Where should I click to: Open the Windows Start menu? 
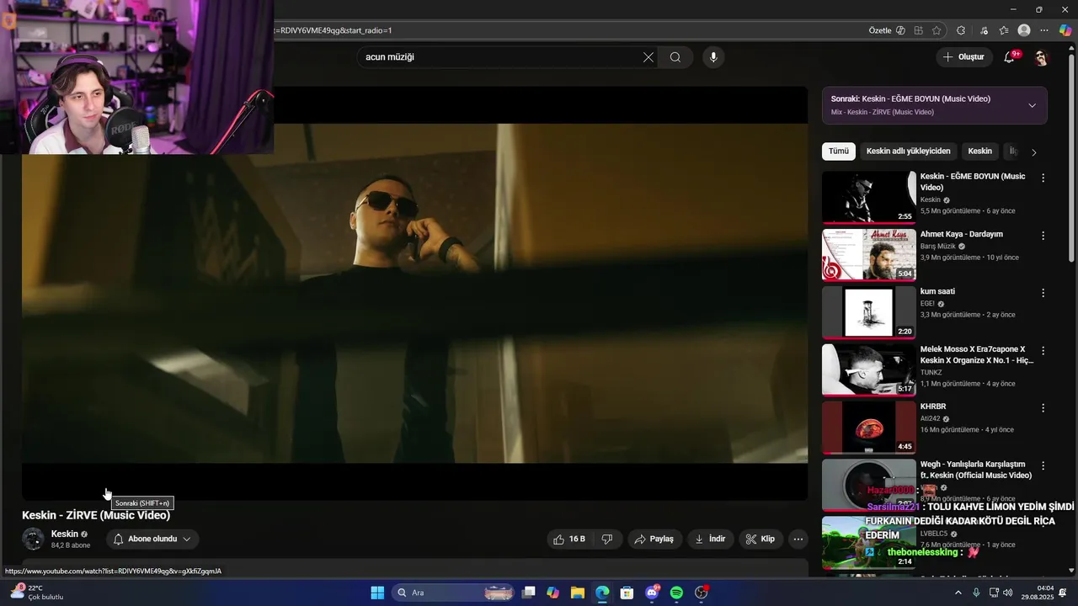(x=377, y=593)
